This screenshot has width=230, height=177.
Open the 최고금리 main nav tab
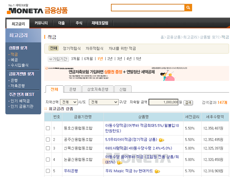coord(18,24)
